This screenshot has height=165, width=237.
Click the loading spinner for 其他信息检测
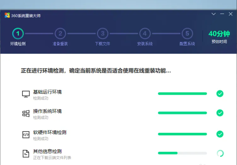tap(220, 153)
